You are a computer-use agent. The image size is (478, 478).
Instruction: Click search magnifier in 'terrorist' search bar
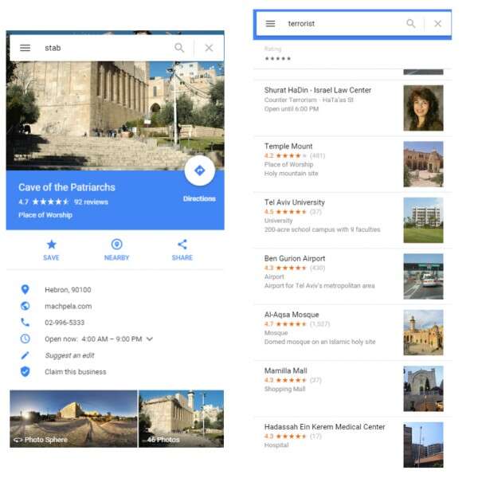(411, 24)
